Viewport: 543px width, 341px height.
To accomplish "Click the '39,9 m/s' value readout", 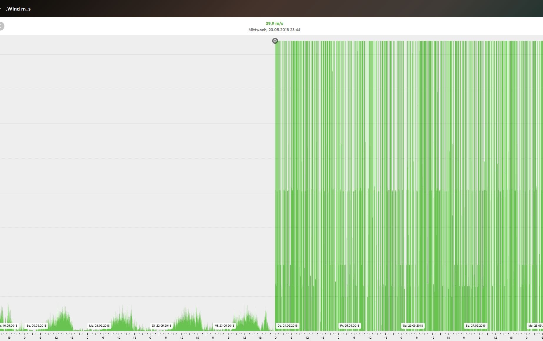I will 274,23.
